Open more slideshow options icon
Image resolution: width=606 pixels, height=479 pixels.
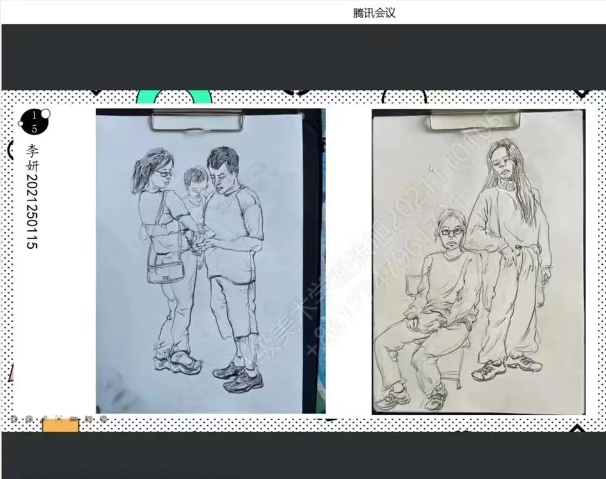coord(104,419)
